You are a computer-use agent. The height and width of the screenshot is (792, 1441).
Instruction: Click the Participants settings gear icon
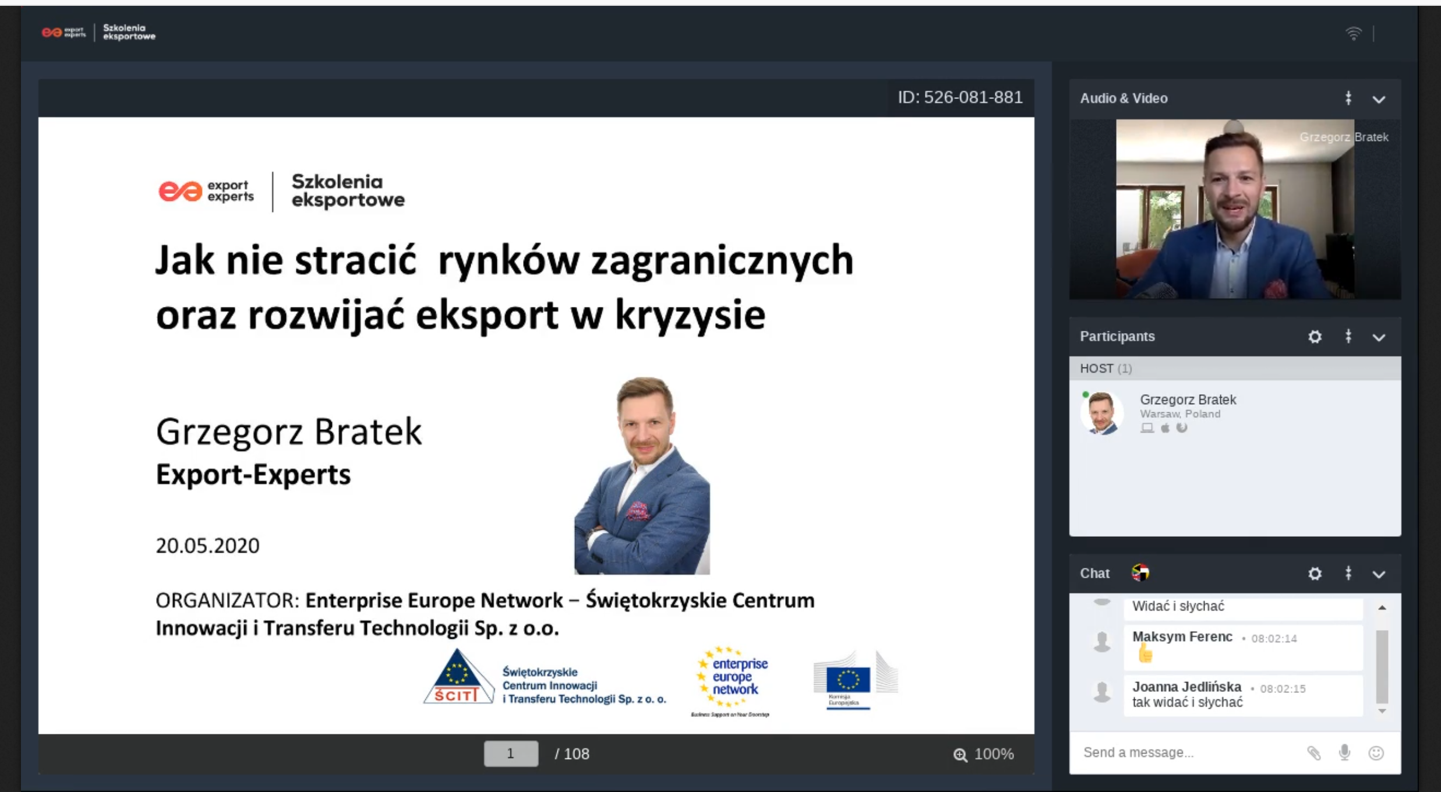point(1315,337)
